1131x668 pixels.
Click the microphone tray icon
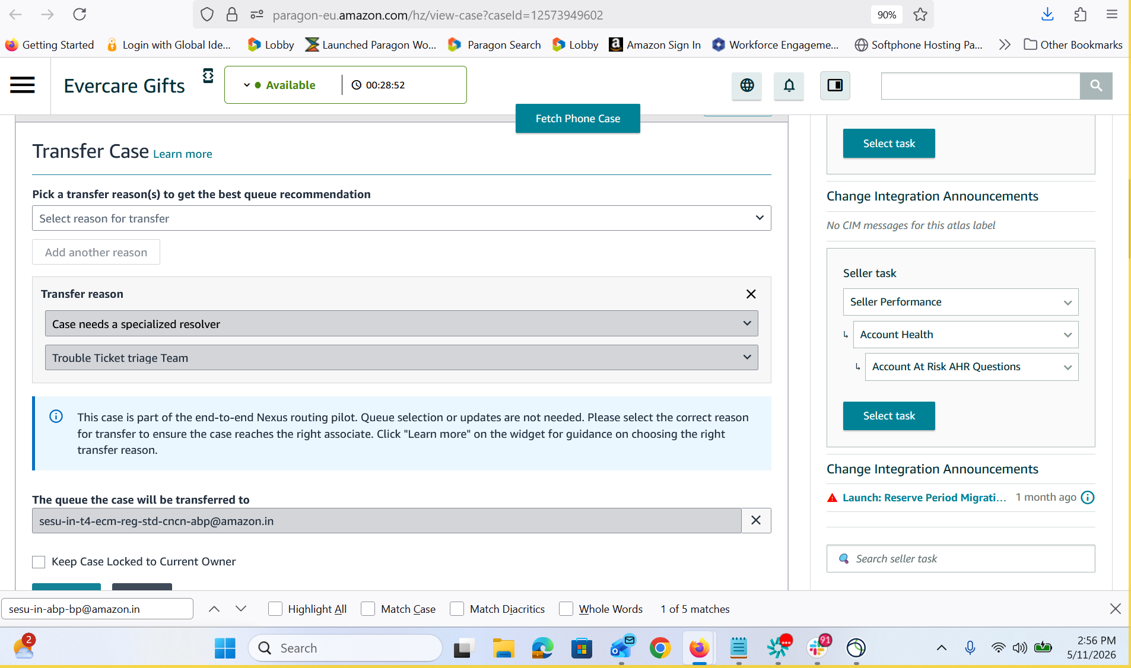click(x=970, y=648)
